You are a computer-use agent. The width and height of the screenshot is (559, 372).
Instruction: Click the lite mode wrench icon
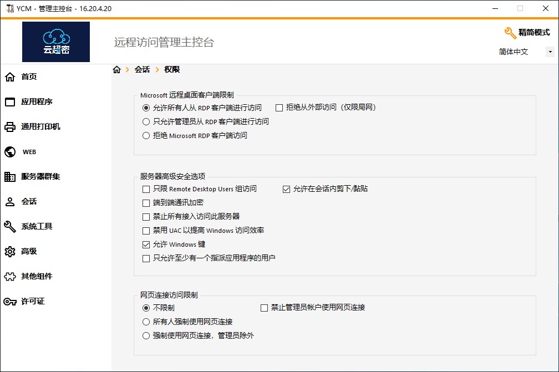click(x=510, y=33)
